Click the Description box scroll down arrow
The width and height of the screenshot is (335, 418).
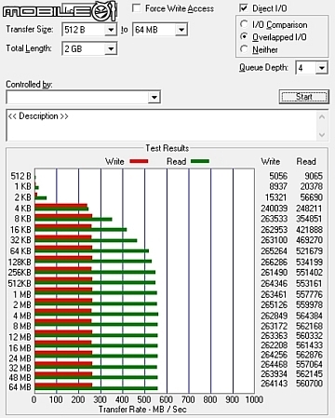tap(322, 135)
